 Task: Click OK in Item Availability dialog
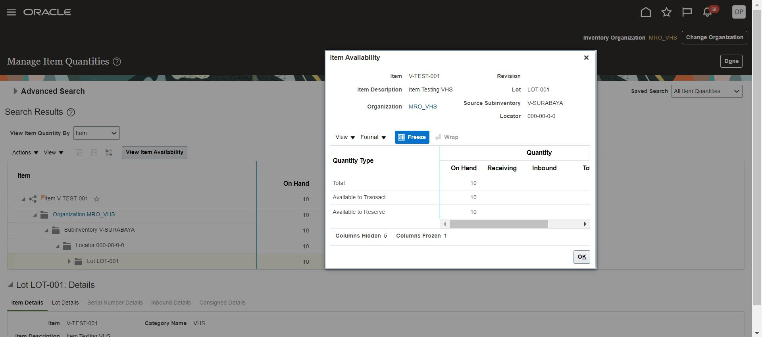[582, 257]
